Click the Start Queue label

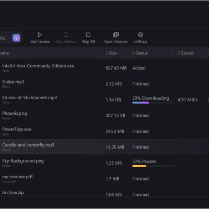tap(40, 41)
